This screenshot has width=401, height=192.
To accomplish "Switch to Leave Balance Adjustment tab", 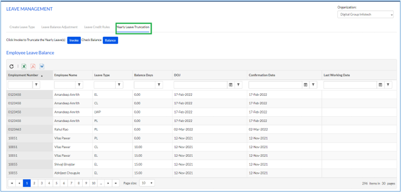I will click(x=59, y=27).
